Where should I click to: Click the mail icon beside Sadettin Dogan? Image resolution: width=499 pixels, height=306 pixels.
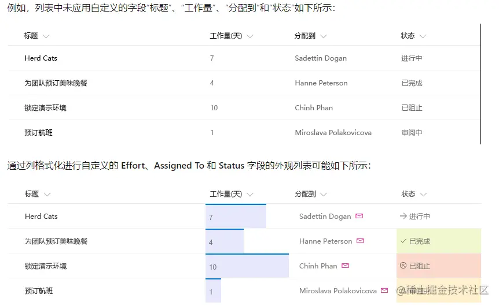coord(359,217)
